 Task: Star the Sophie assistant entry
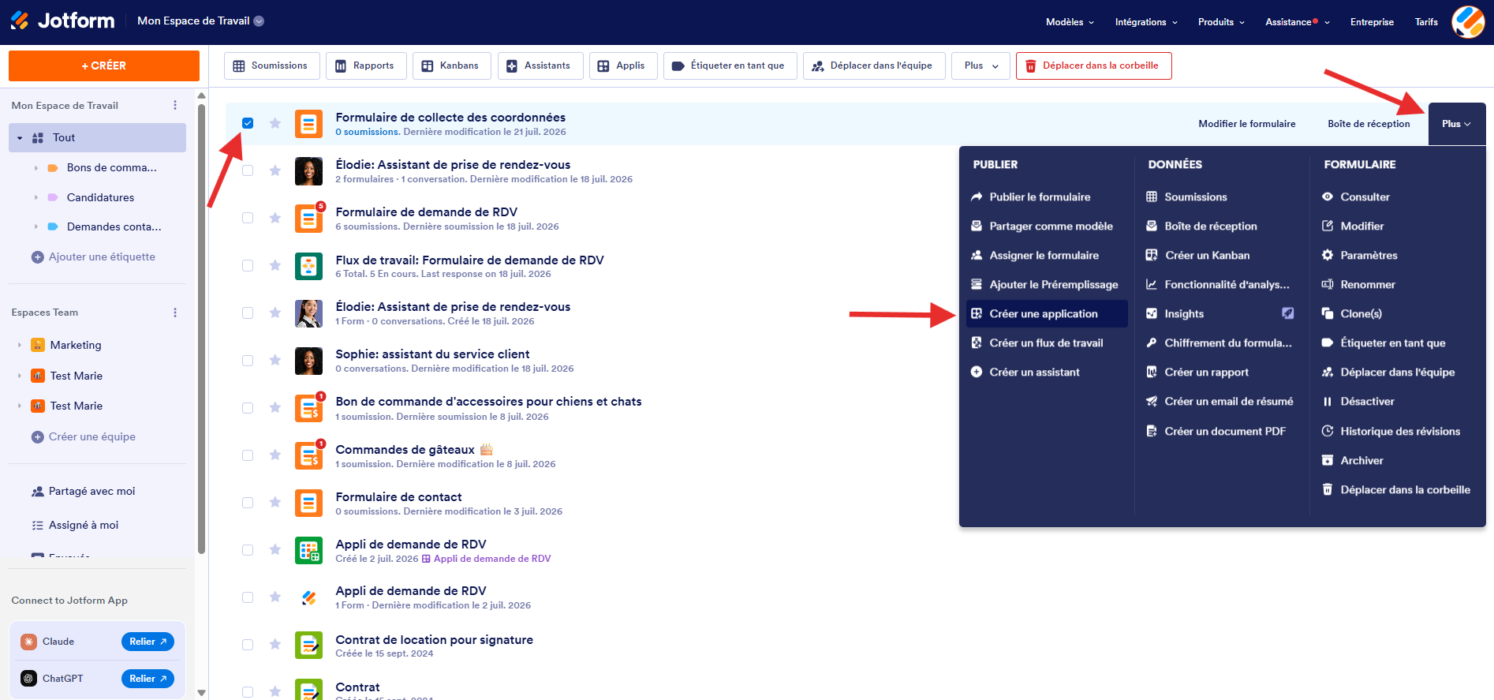pyautogui.click(x=275, y=360)
